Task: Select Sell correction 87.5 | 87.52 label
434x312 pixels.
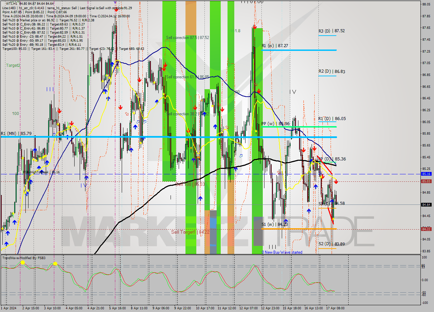Action: (x=188, y=38)
